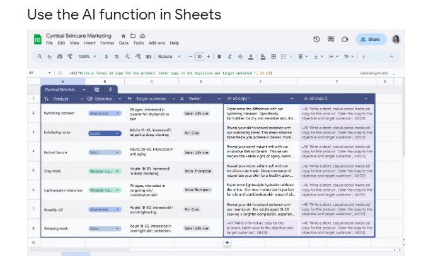The height and width of the screenshot is (256, 438).
Task: Open the vertical align dropdown
Action: 318,57
